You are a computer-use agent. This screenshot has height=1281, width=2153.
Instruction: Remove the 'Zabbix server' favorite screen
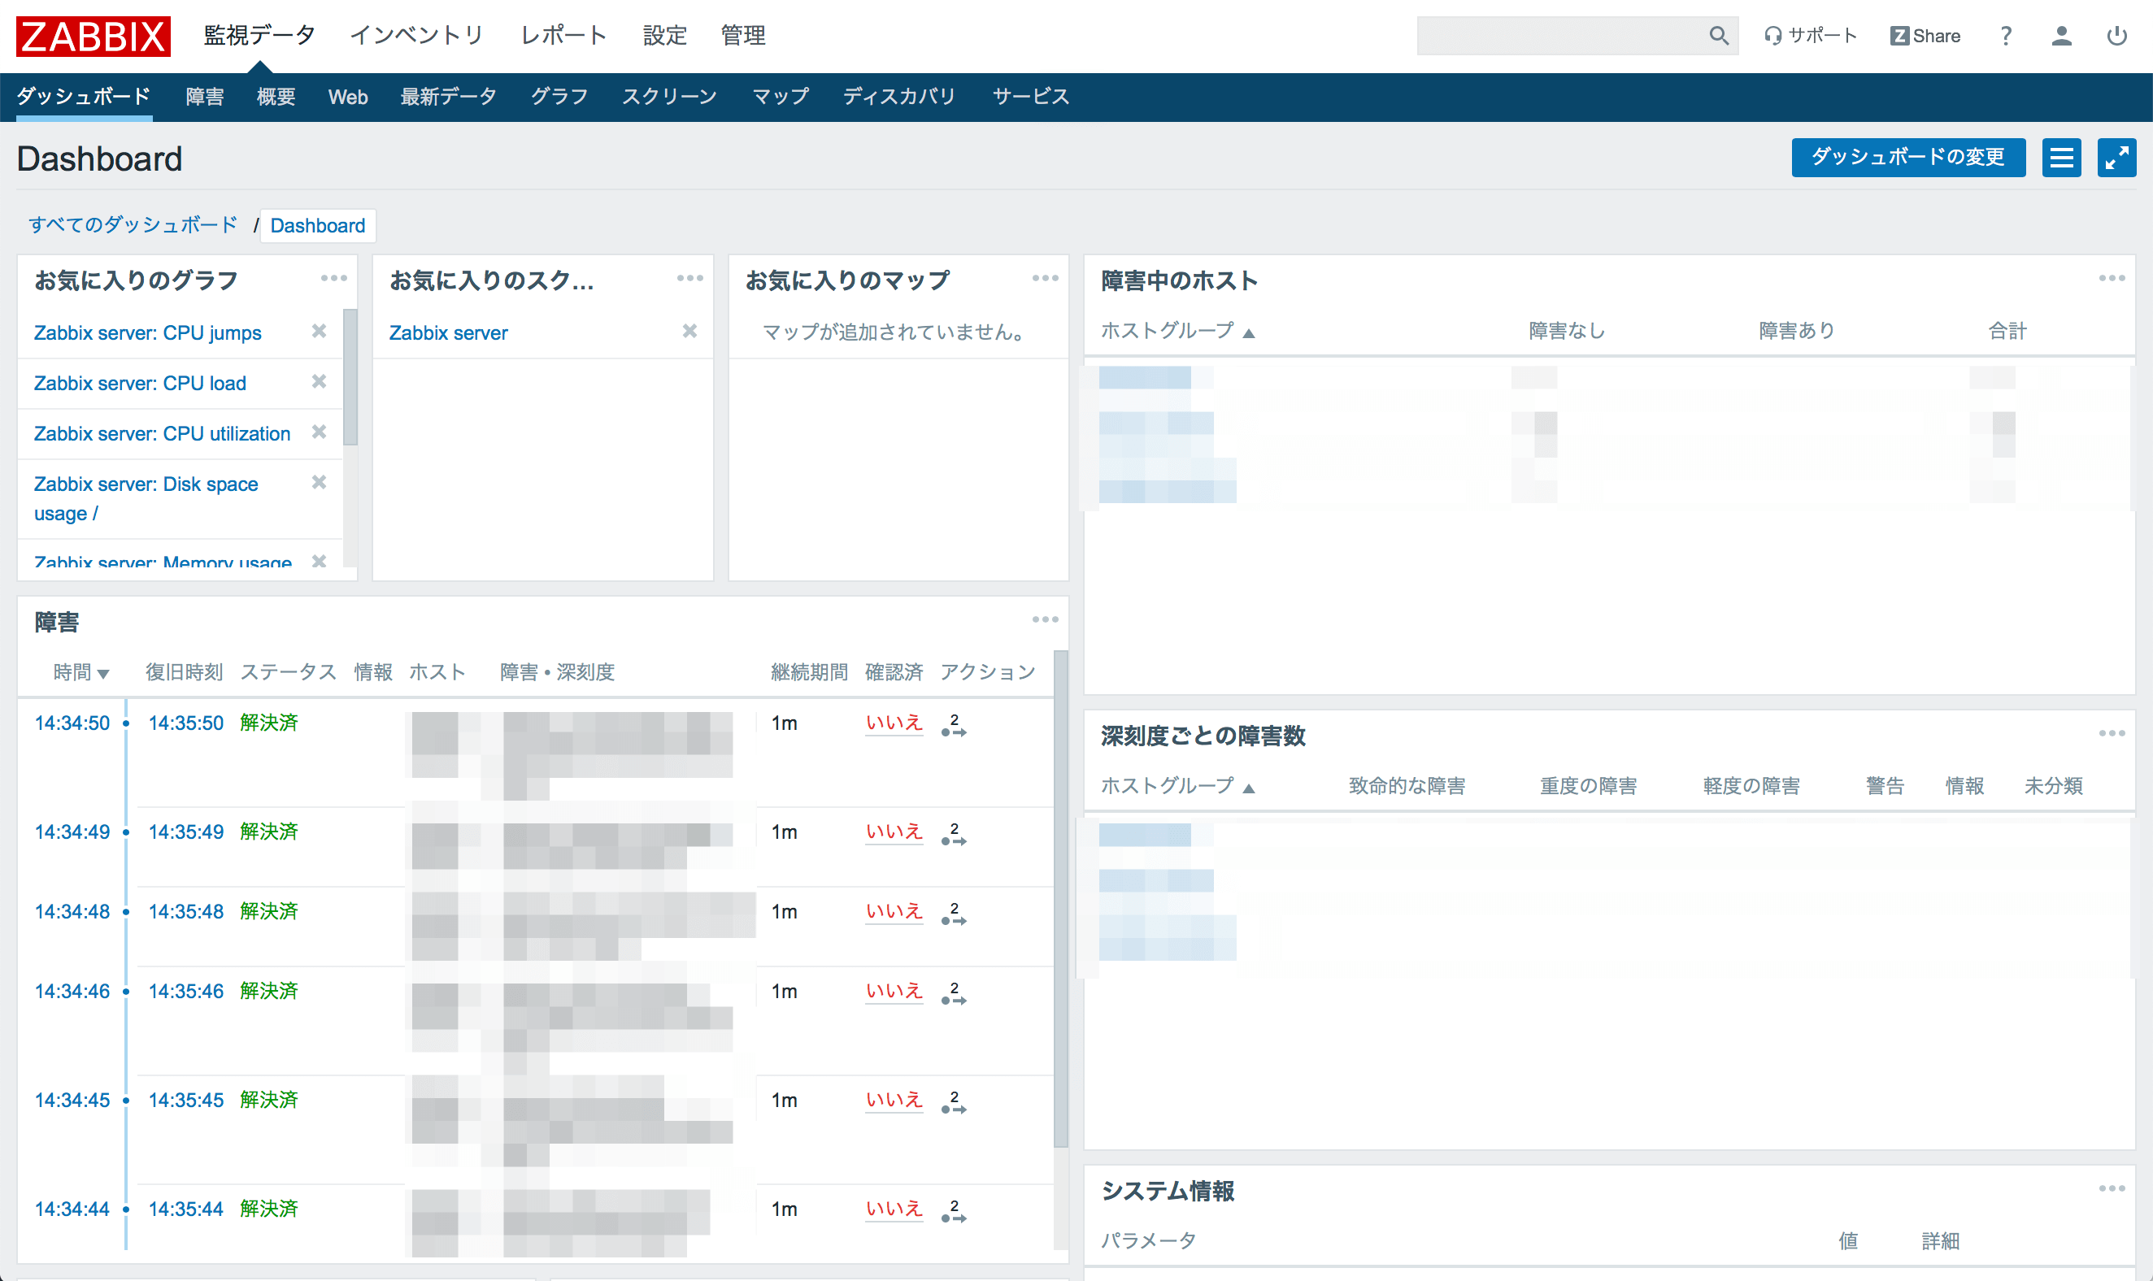pyautogui.click(x=689, y=332)
